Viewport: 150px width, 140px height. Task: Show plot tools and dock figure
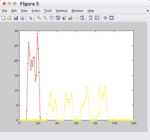[112, 18]
